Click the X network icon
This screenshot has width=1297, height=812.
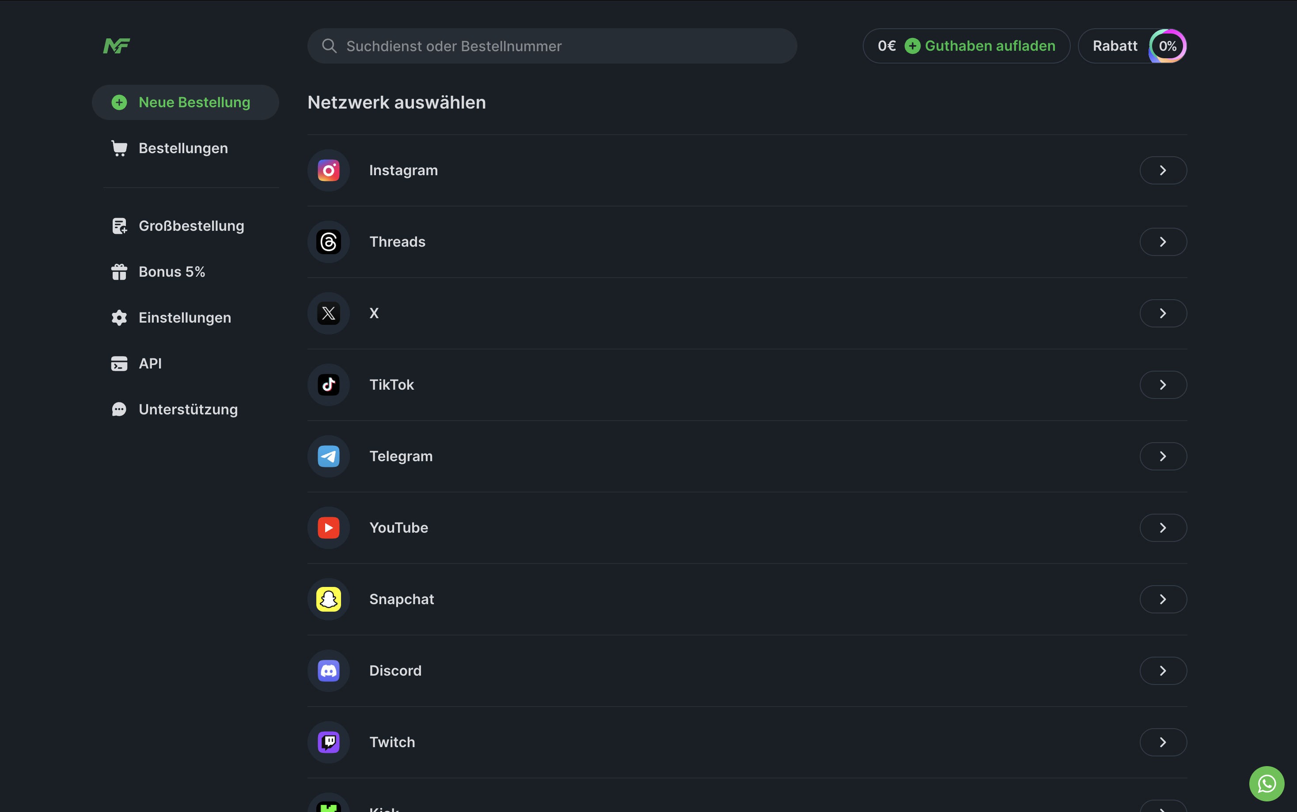[x=328, y=313]
